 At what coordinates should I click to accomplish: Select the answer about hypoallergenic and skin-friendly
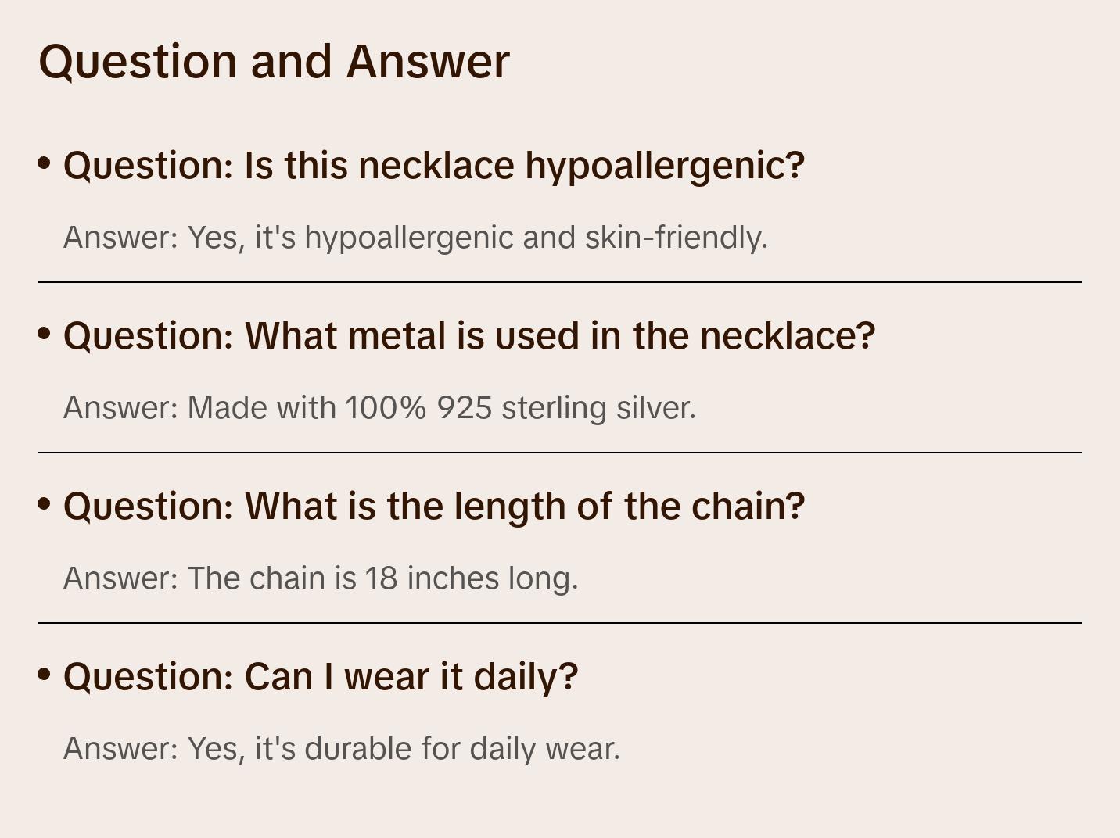415,238
